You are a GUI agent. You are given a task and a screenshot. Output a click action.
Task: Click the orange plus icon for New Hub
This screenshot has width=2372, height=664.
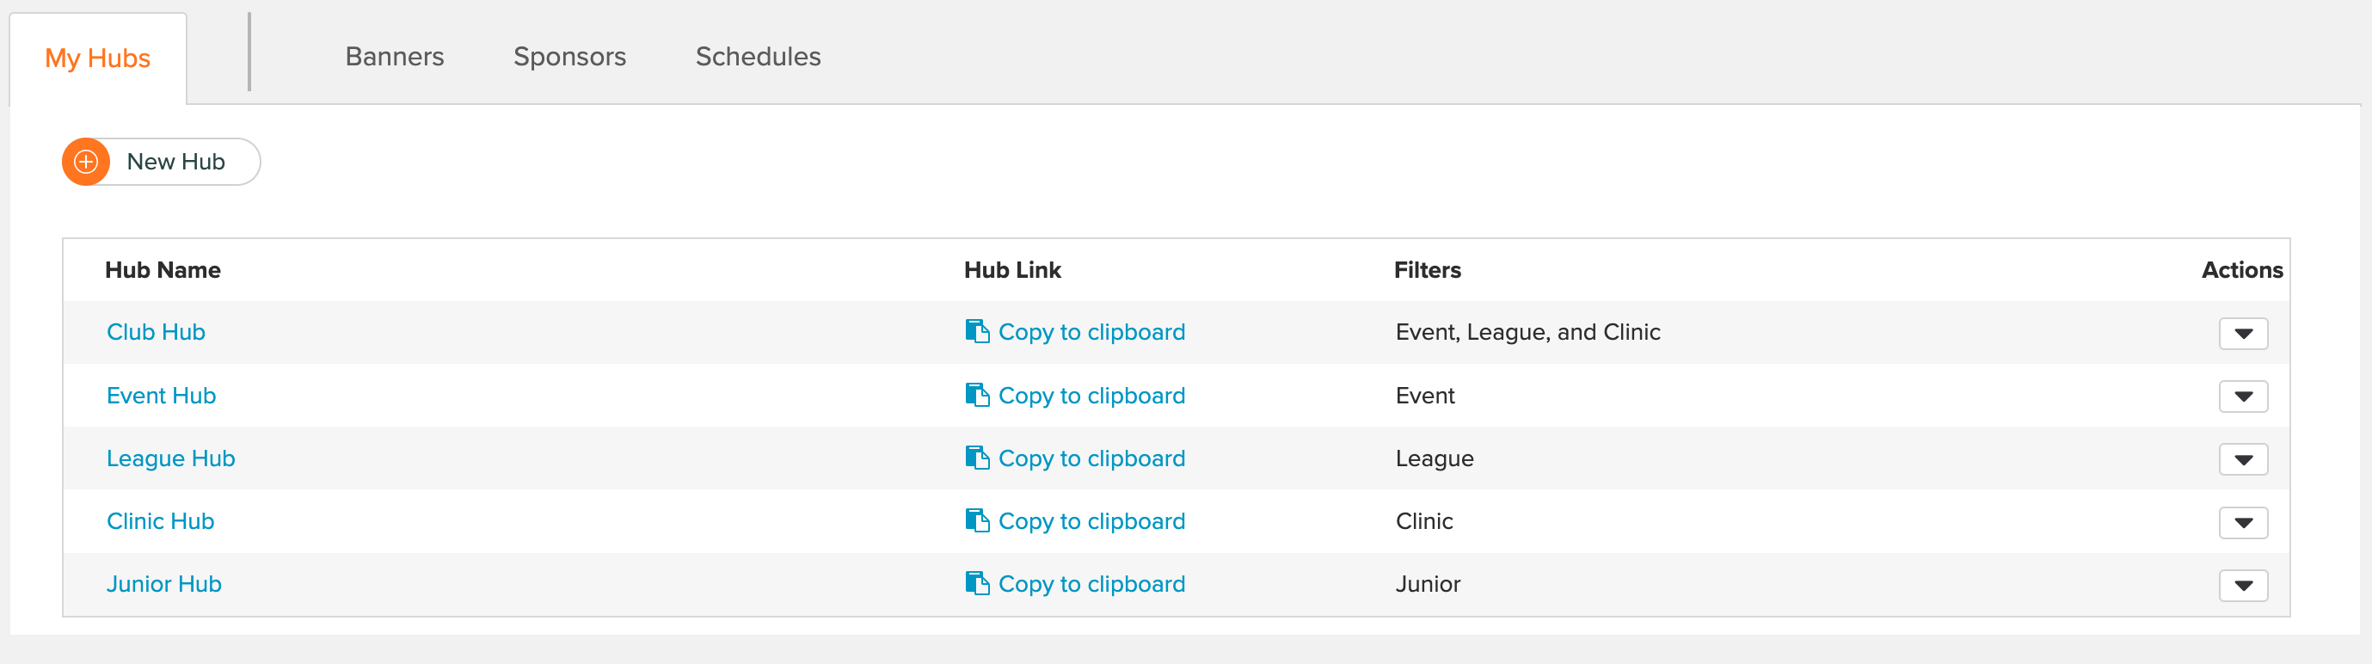coord(86,162)
